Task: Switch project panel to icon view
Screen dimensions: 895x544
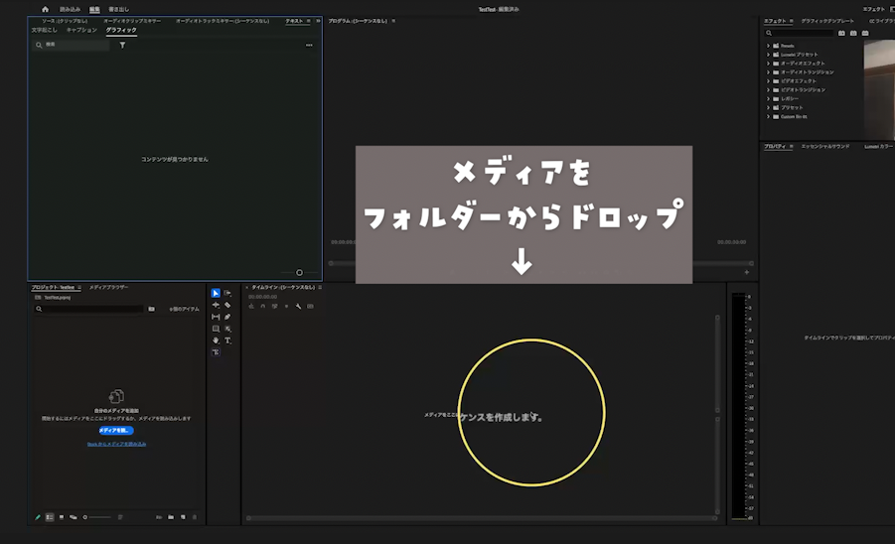Action: (x=62, y=517)
